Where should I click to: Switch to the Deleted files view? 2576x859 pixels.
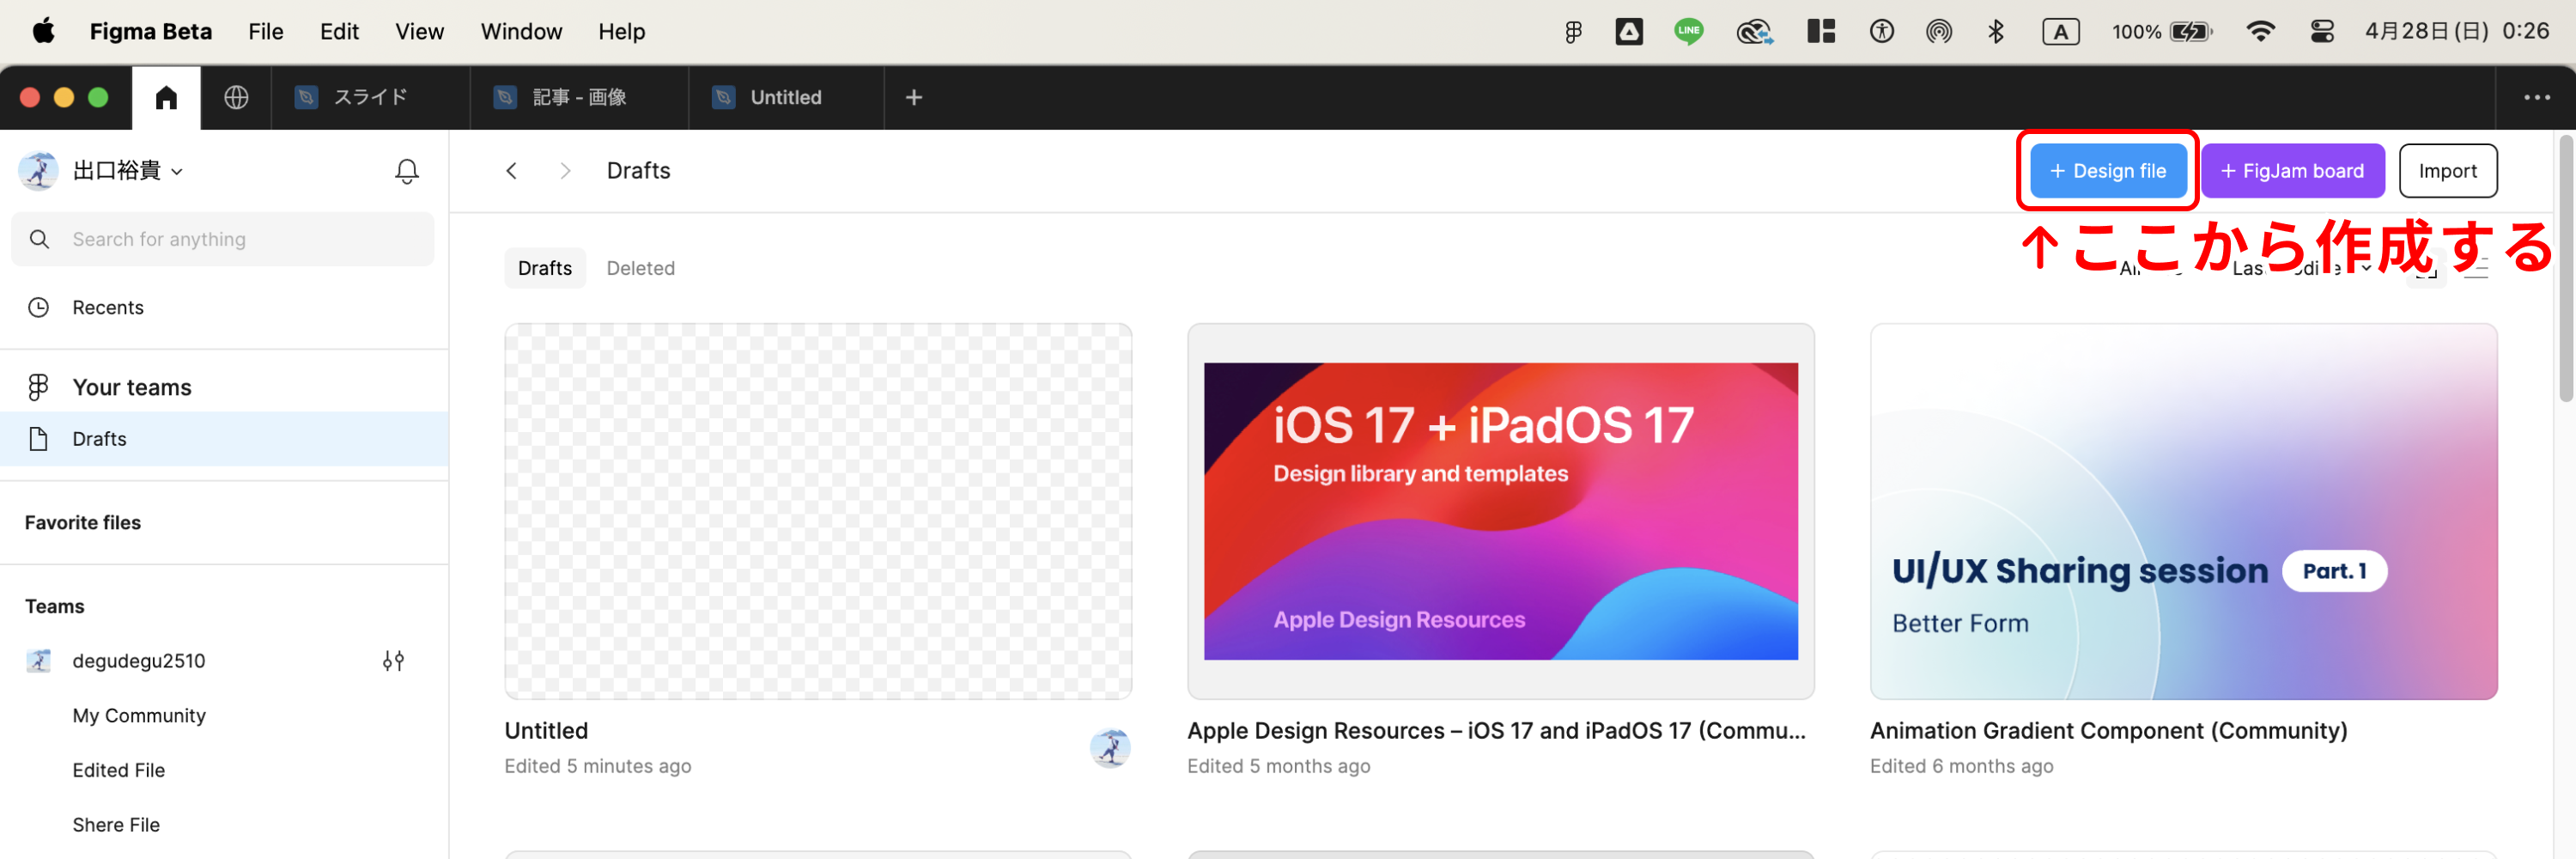tap(640, 267)
